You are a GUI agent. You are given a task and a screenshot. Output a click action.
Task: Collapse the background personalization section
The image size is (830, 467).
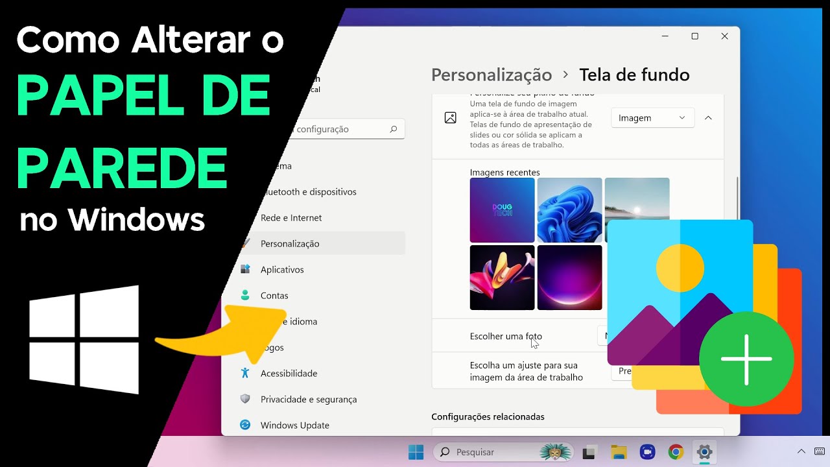pyautogui.click(x=708, y=118)
